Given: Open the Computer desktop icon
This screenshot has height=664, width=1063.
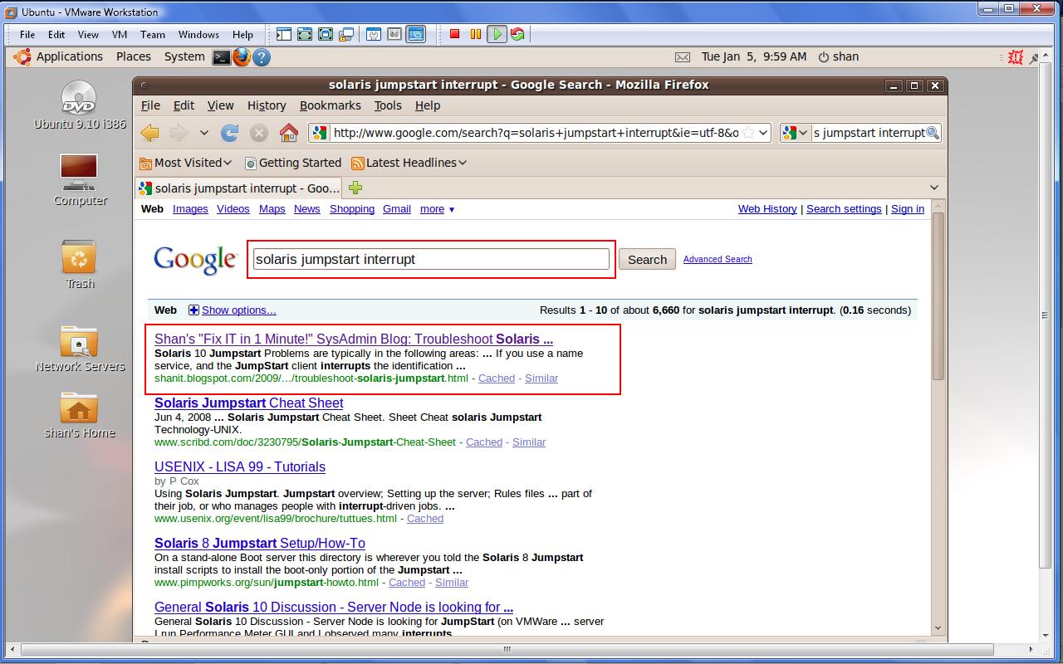Looking at the screenshot, I should coord(80,180).
